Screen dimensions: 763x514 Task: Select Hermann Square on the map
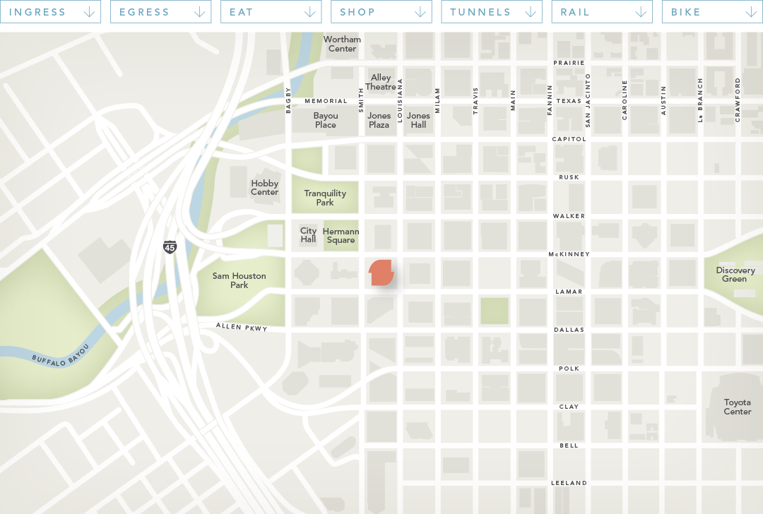pyautogui.click(x=341, y=236)
